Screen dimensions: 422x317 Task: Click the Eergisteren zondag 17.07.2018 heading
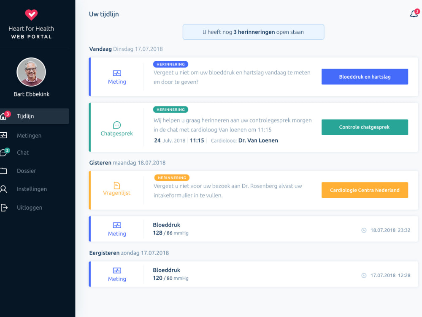[x=129, y=253]
